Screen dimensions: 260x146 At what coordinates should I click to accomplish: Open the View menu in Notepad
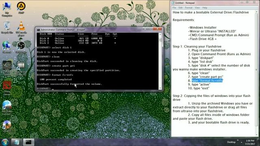[x=197, y=8]
